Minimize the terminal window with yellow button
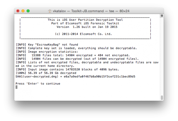 (x=23, y=11)
